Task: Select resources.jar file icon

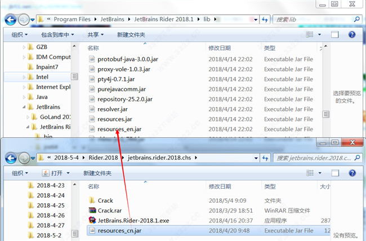Action: [92, 119]
